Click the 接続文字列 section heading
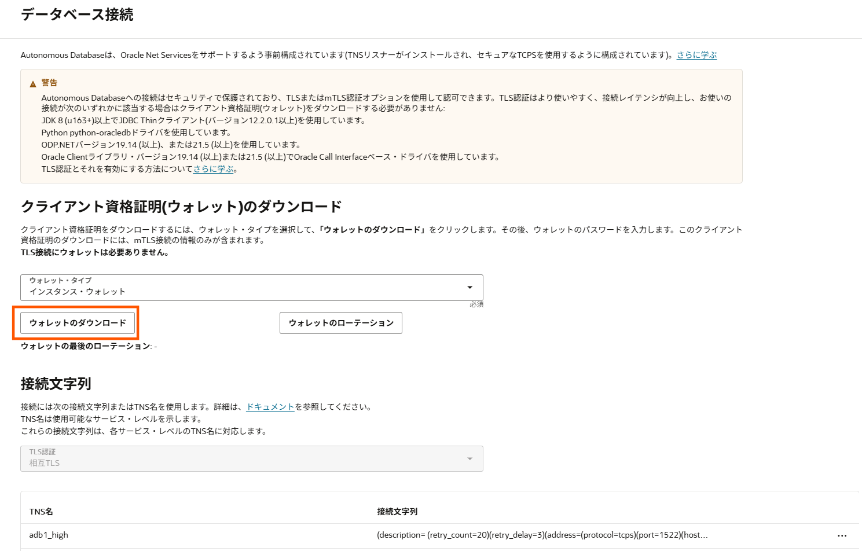 tap(56, 384)
